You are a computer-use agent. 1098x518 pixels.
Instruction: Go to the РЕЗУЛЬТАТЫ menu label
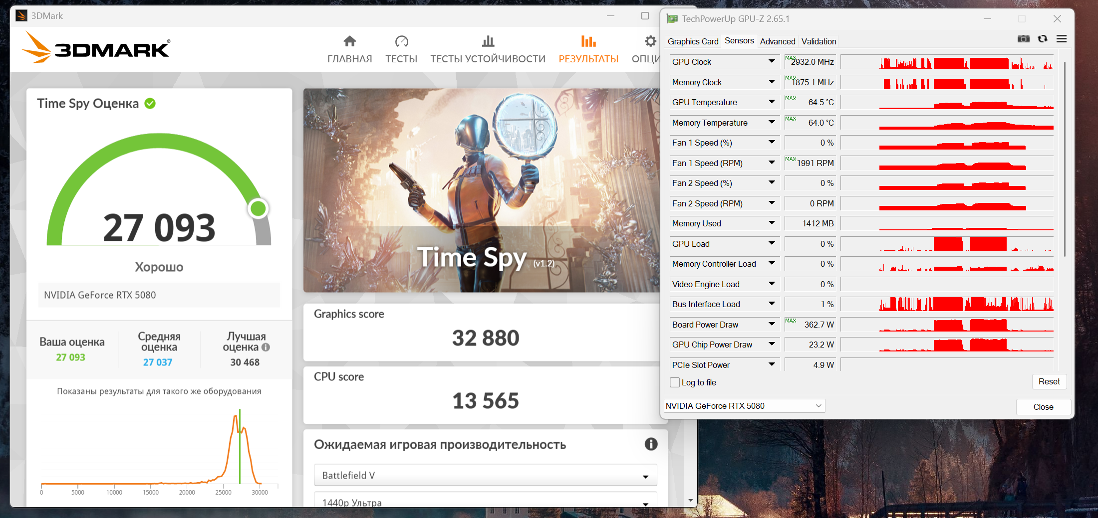click(588, 59)
